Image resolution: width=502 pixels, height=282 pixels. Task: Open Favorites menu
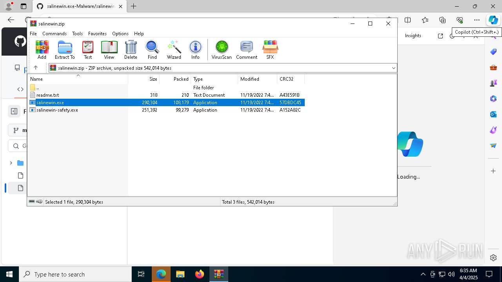(x=97, y=34)
